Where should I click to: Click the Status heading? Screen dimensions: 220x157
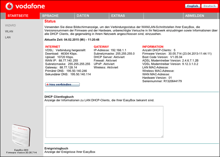point(50,21)
